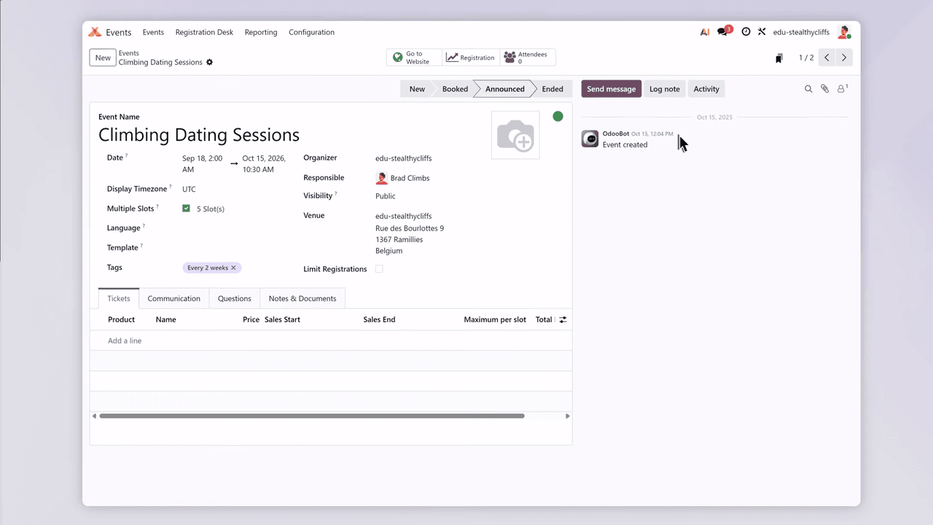Click the Send message button
The width and height of the screenshot is (933, 525).
tap(611, 89)
